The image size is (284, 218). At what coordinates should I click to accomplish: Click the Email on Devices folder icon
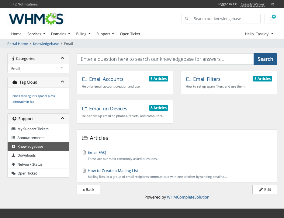[85, 109]
